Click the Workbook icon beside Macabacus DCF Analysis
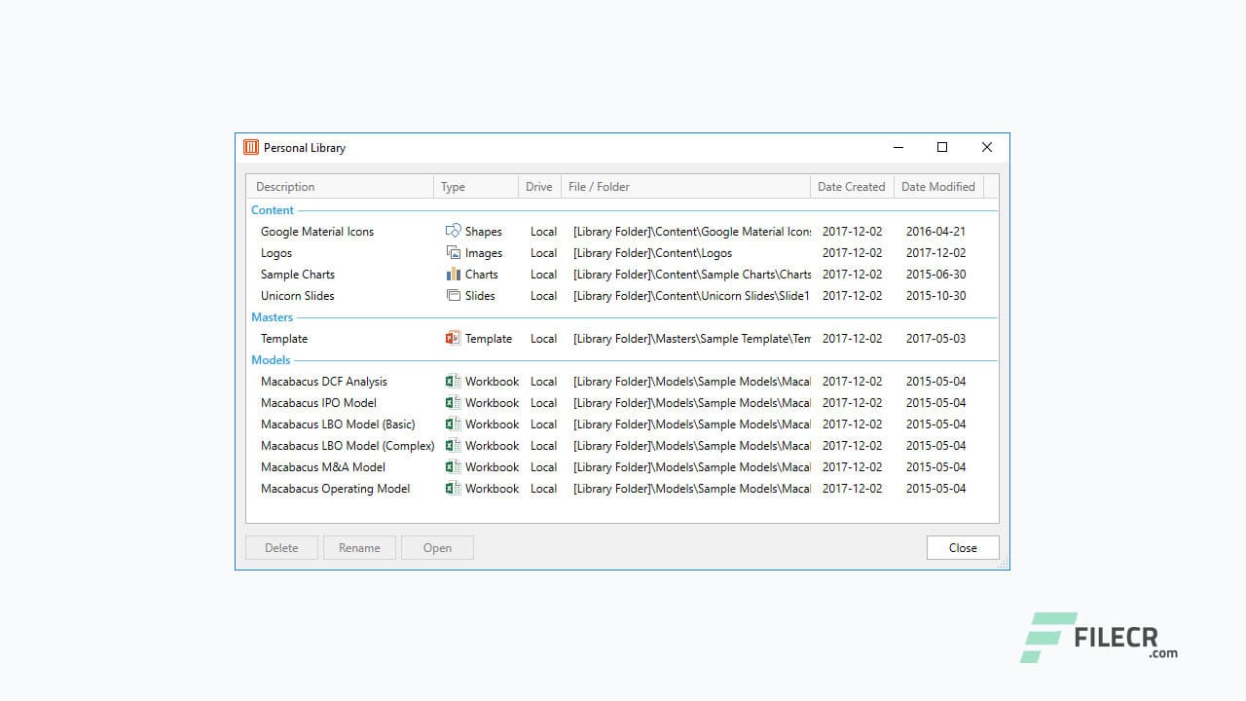The width and height of the screenshot is (1246, 701). (453, 381)
